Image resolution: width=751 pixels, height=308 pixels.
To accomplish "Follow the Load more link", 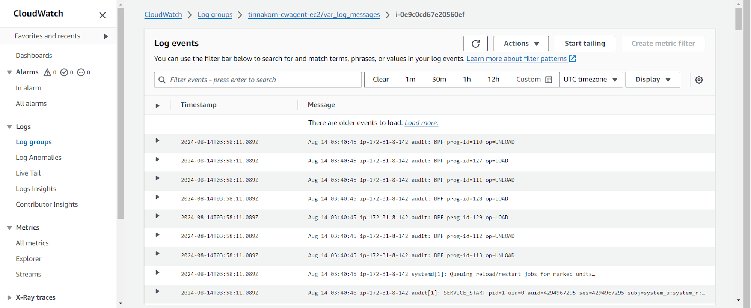I will (x=421, y=123).
